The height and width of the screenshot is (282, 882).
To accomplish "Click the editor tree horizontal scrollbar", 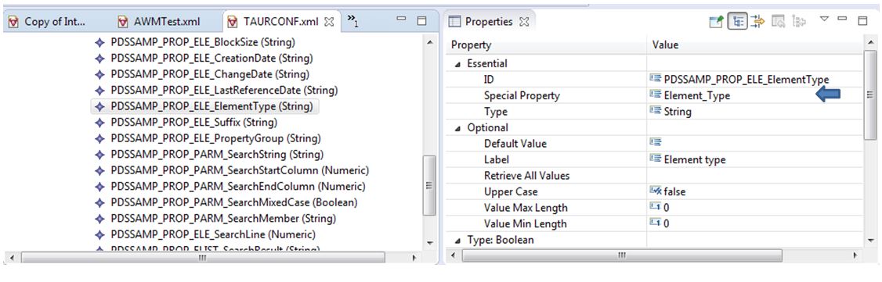I will coord(203,258).
